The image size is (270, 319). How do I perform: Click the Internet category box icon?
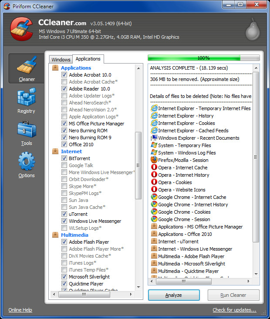pos(55,151)
